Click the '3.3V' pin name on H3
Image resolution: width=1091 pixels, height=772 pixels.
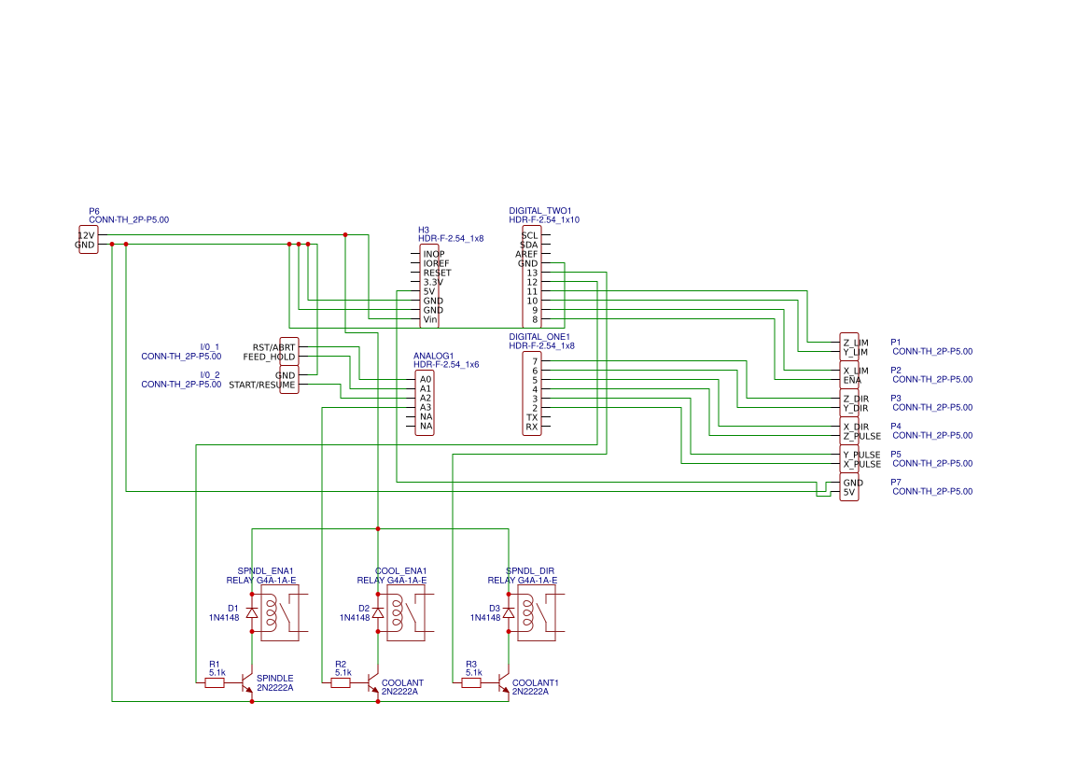pyautogui.click(x=433, y=282)
